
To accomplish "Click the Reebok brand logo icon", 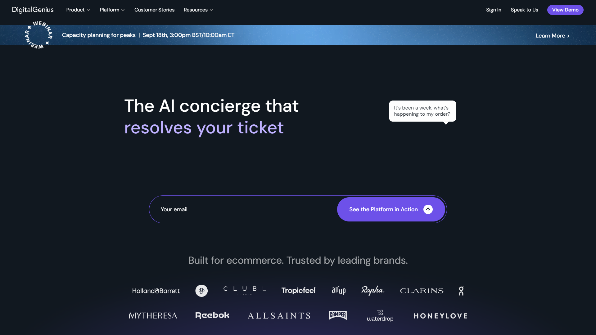I will click(212, 315).
